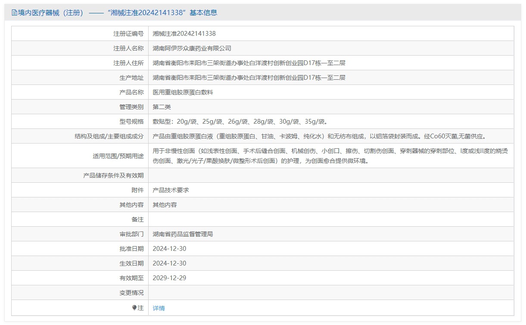Click the 注册人住所 address value
Screen dimensions: 526x325
click(x=249, y=63)
